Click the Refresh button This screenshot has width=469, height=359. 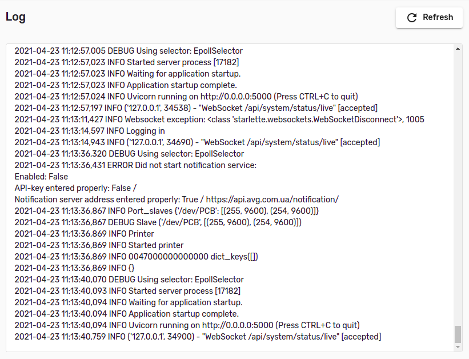point(429,18)
